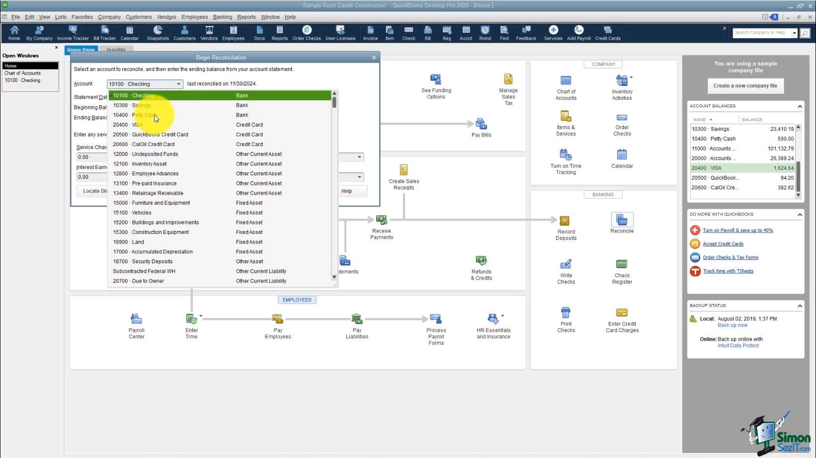
Task: Expand the Inventory Activities dropdown arrow
Action: point(631,77)
